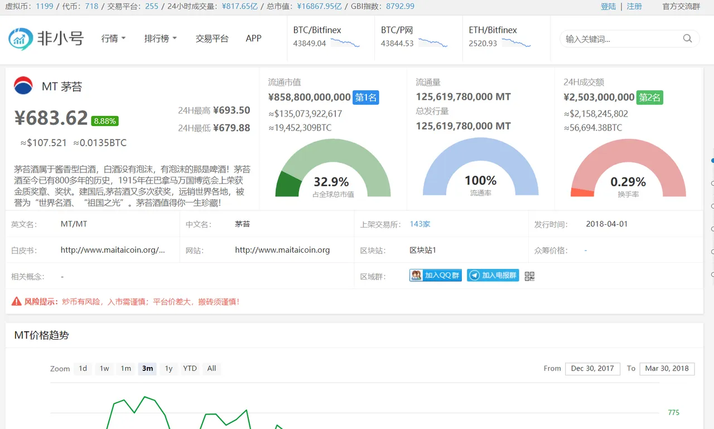Click the 代币 count 718
714x429 pixels.
click(x=91, y=7)
